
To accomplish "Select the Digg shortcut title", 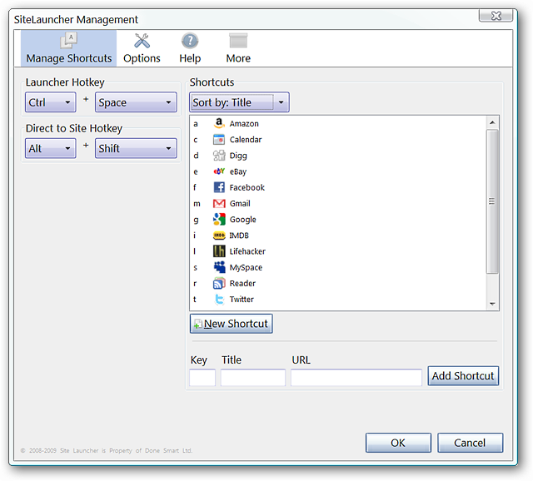I will 238,156.
